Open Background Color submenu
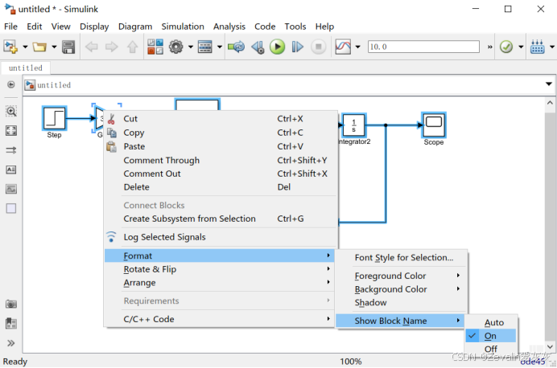 [402, 289]
